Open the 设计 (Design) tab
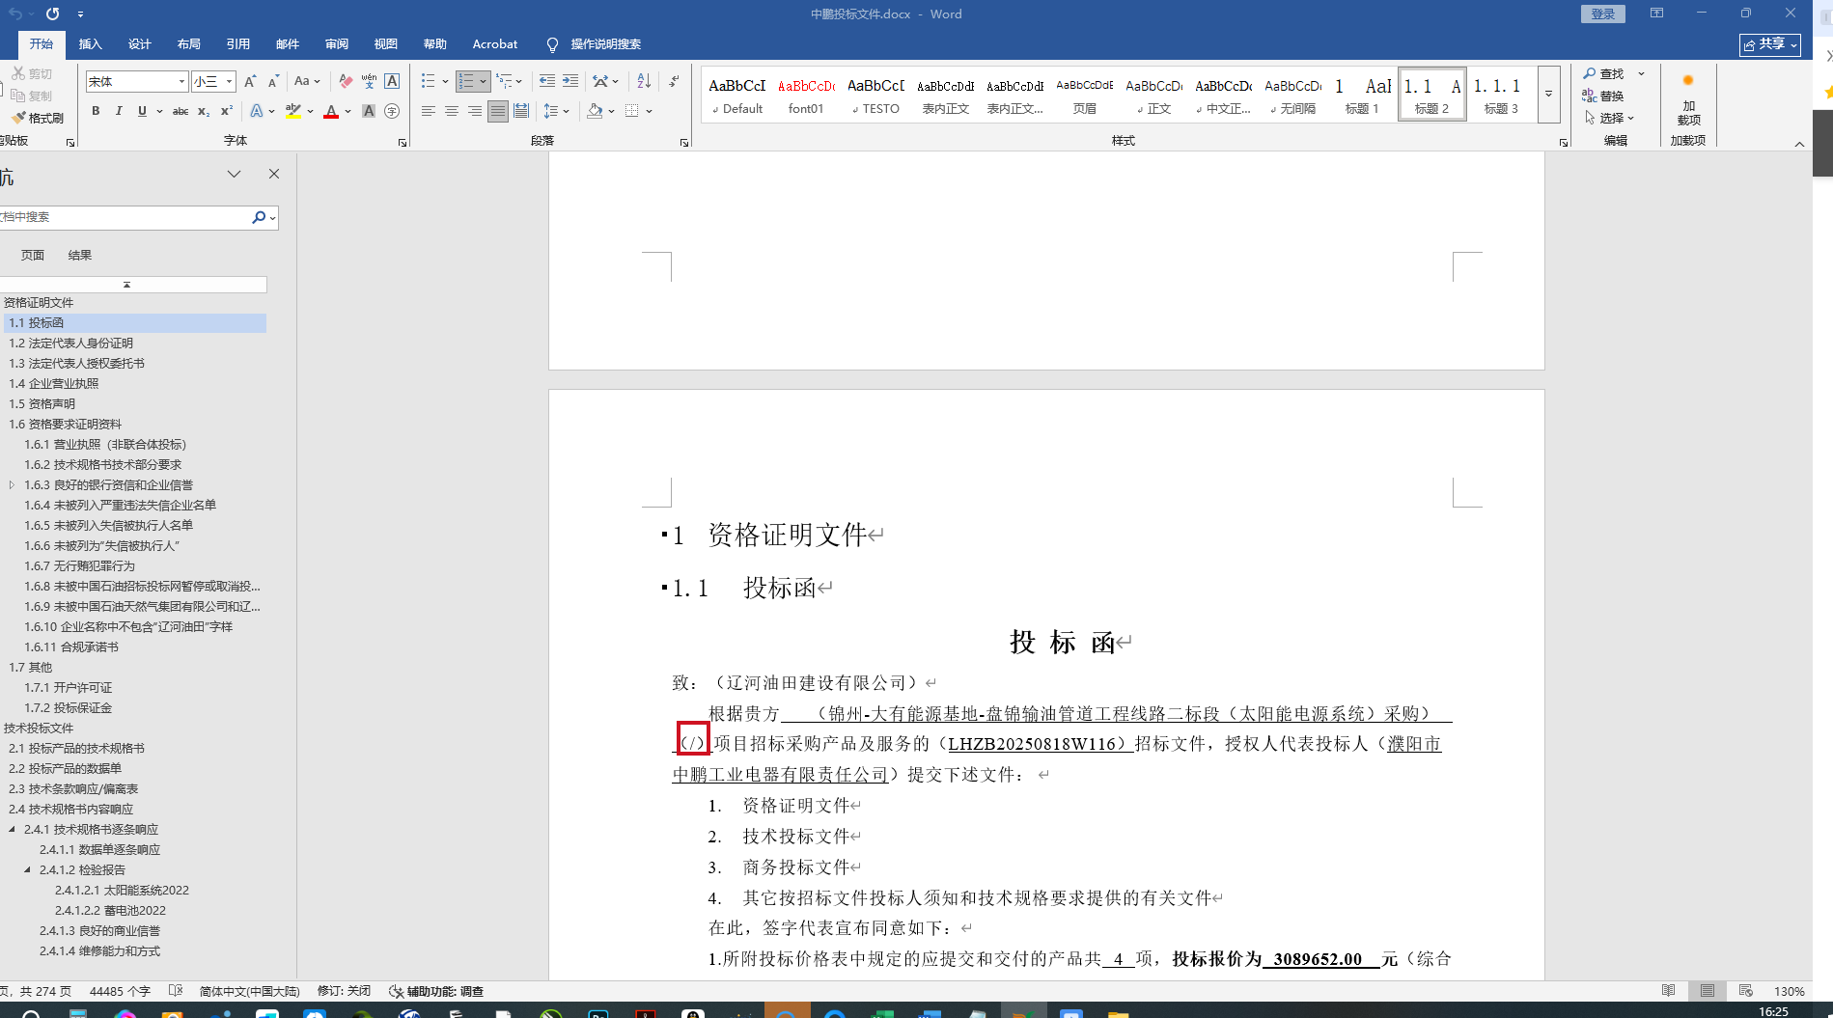Image resolution: width=1833 pixels, height=1018 pixels. (140, 44)
